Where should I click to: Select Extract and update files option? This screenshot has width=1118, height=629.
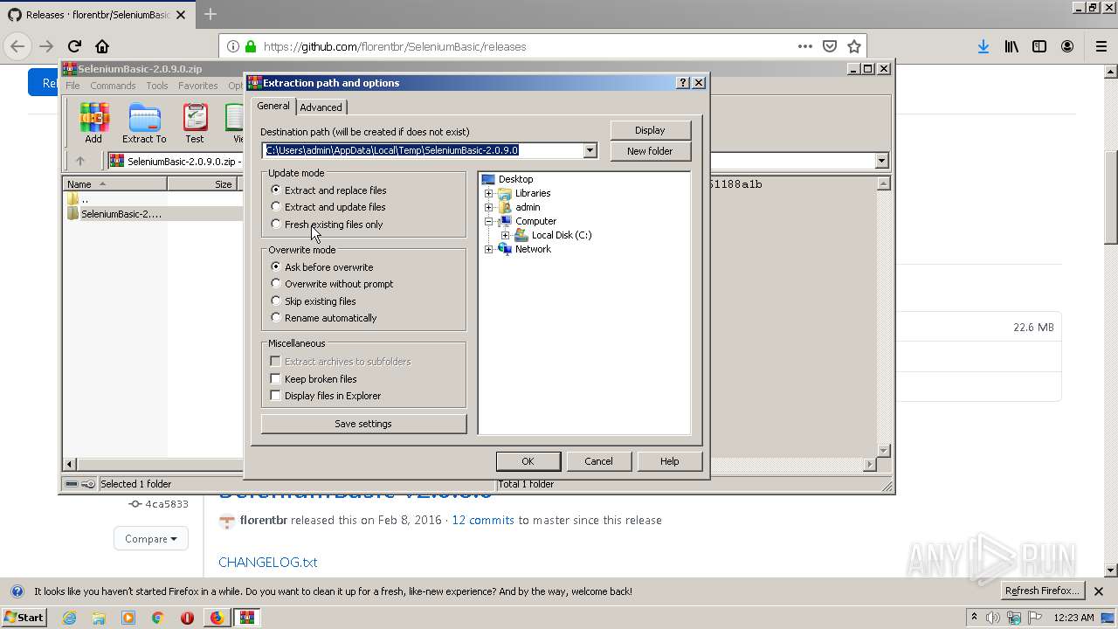coord(328,207)
